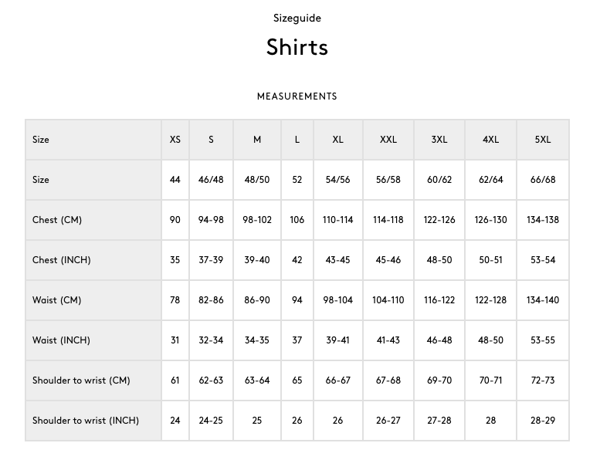Select the XXL column header
The image size is (600, 470).
click(x=388, y=140)
